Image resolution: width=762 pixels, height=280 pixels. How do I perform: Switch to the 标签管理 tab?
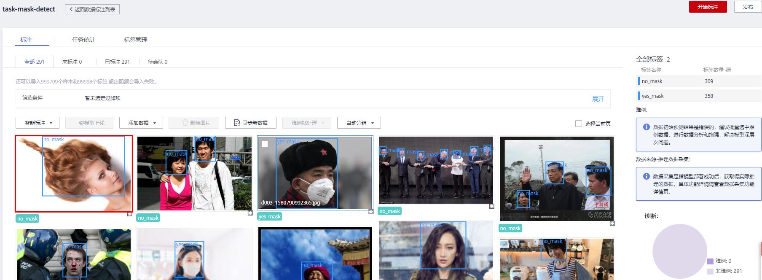pyautogui.click(x=135, y=40)
